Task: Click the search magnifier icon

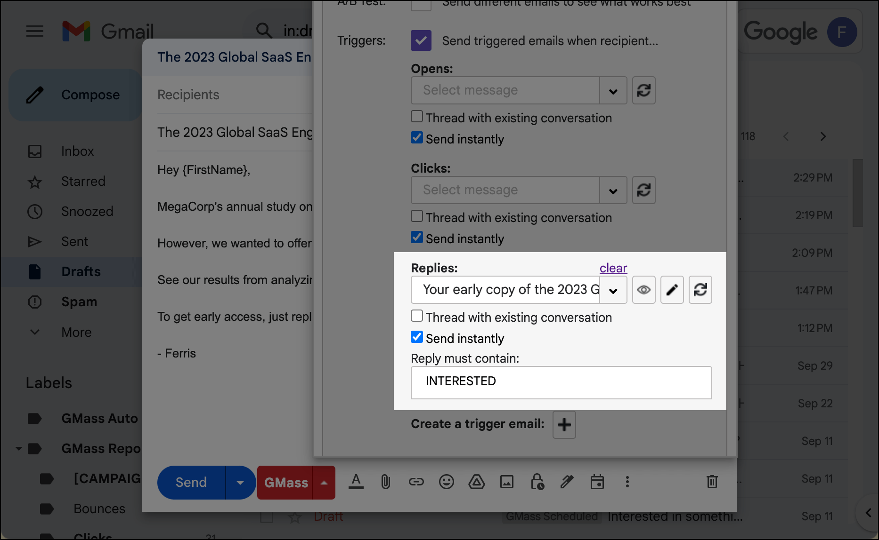Action: (x=264, y=31)
